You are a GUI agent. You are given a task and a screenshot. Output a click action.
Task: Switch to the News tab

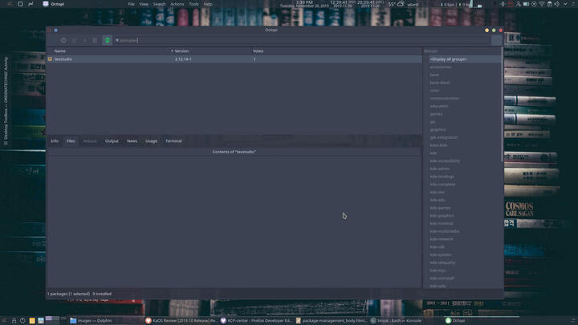[x=132, y=140]
